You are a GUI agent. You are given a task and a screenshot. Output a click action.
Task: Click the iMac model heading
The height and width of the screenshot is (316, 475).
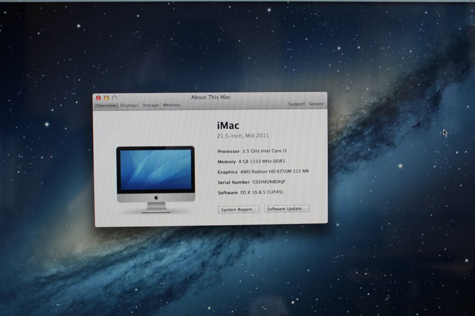[x=228, y=125]
